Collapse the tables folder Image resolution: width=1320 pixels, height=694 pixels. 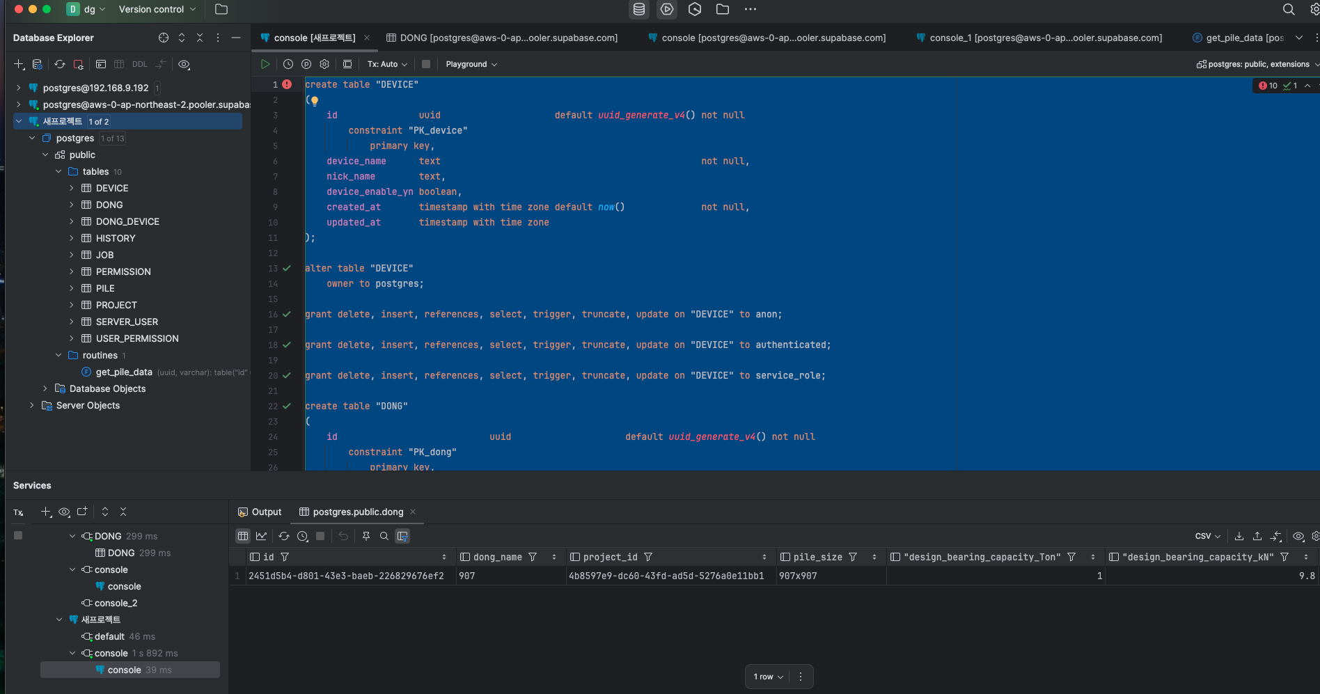point(58,171)
